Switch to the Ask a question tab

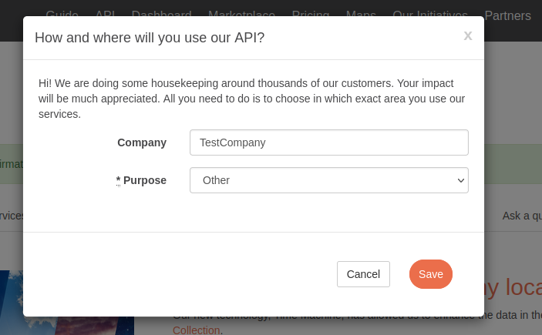coord(522,216)
